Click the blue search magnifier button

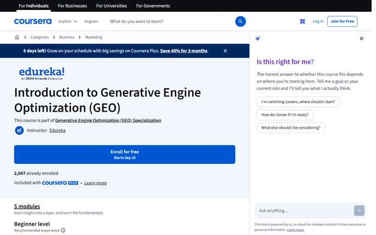[240, 21]
